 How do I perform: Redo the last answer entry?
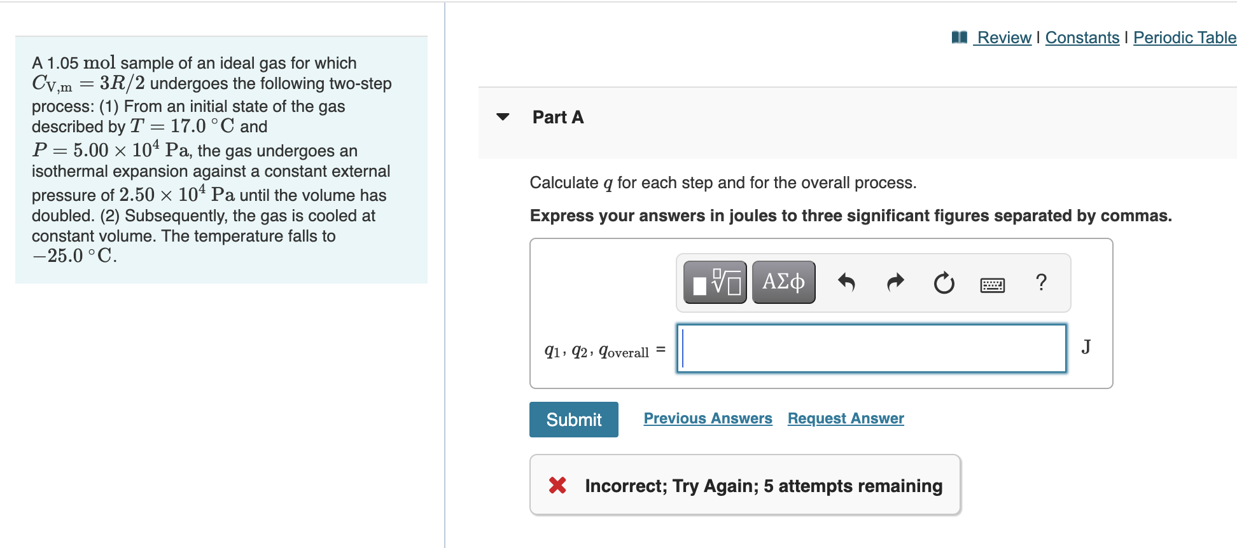click(895, 282)
